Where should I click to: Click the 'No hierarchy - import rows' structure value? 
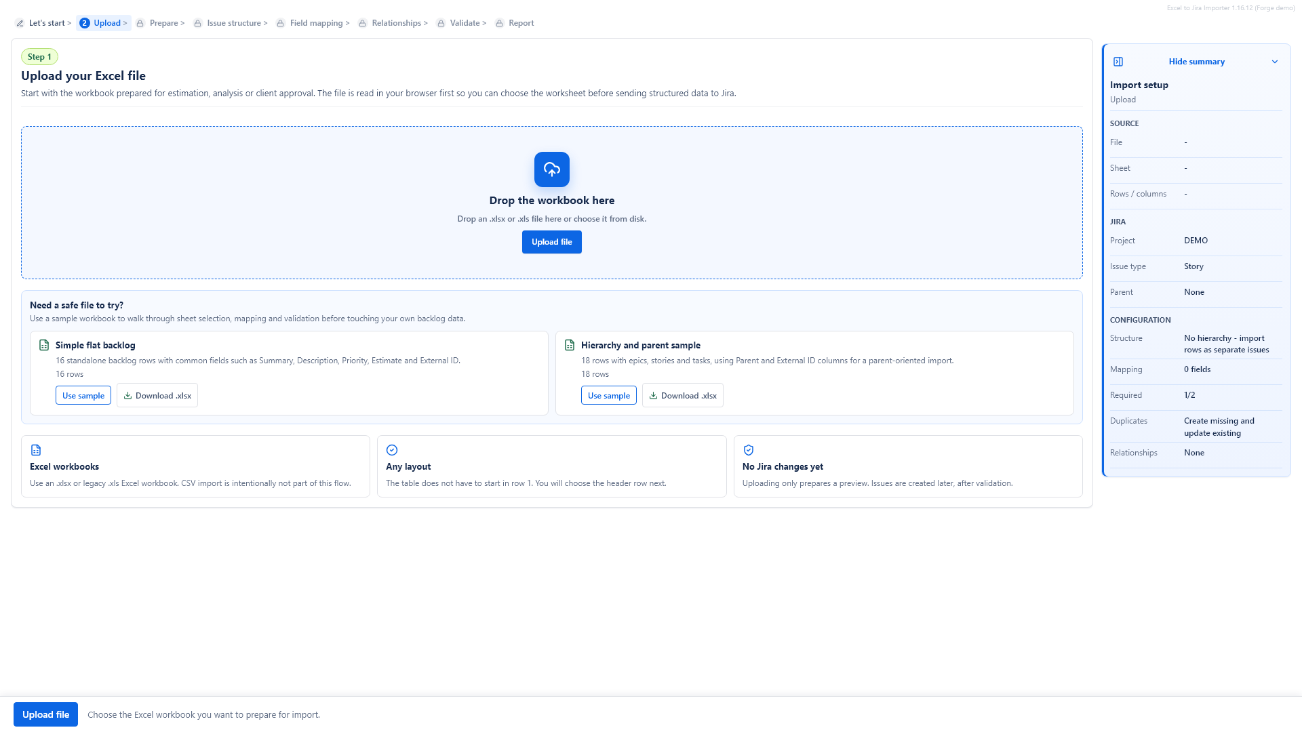pos(1226,344)
